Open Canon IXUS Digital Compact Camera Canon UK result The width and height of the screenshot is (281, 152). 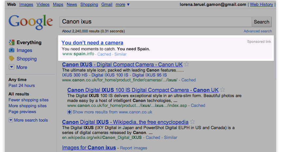click(x=123, y=64)
